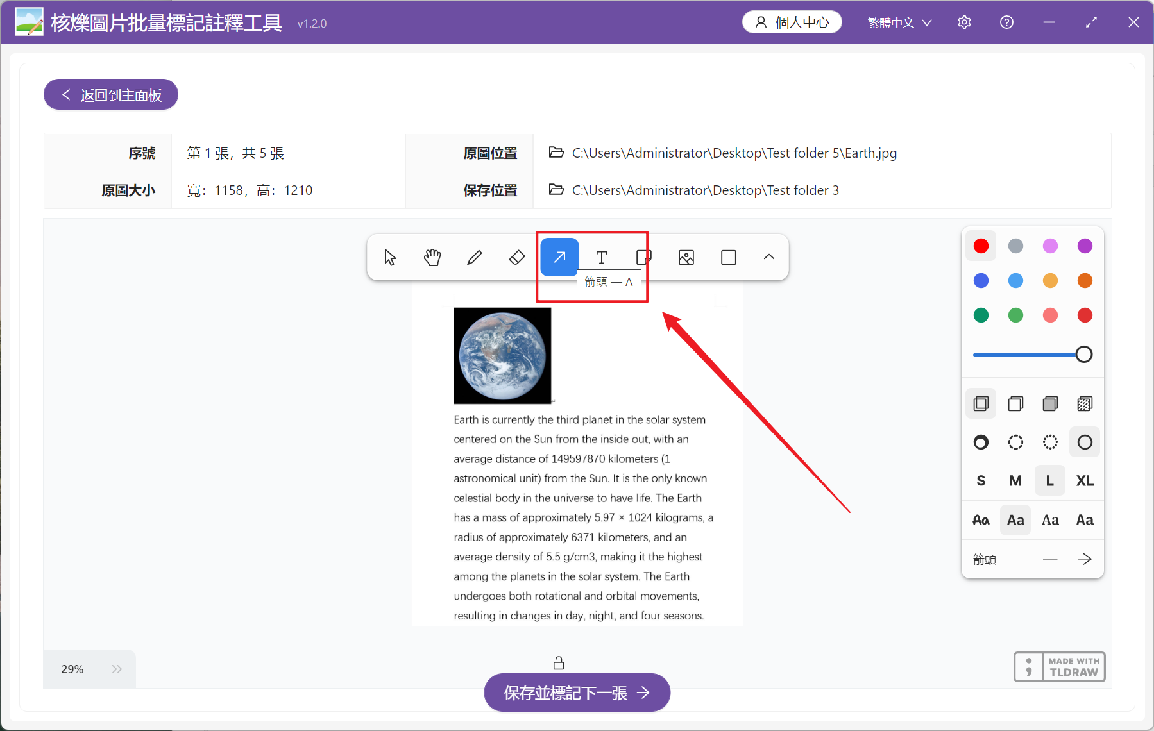The height and width of the screenshot is (731, 1154).
Task: Open the 繁體中文 language dropdown
Action: click(x=899, y=22)
